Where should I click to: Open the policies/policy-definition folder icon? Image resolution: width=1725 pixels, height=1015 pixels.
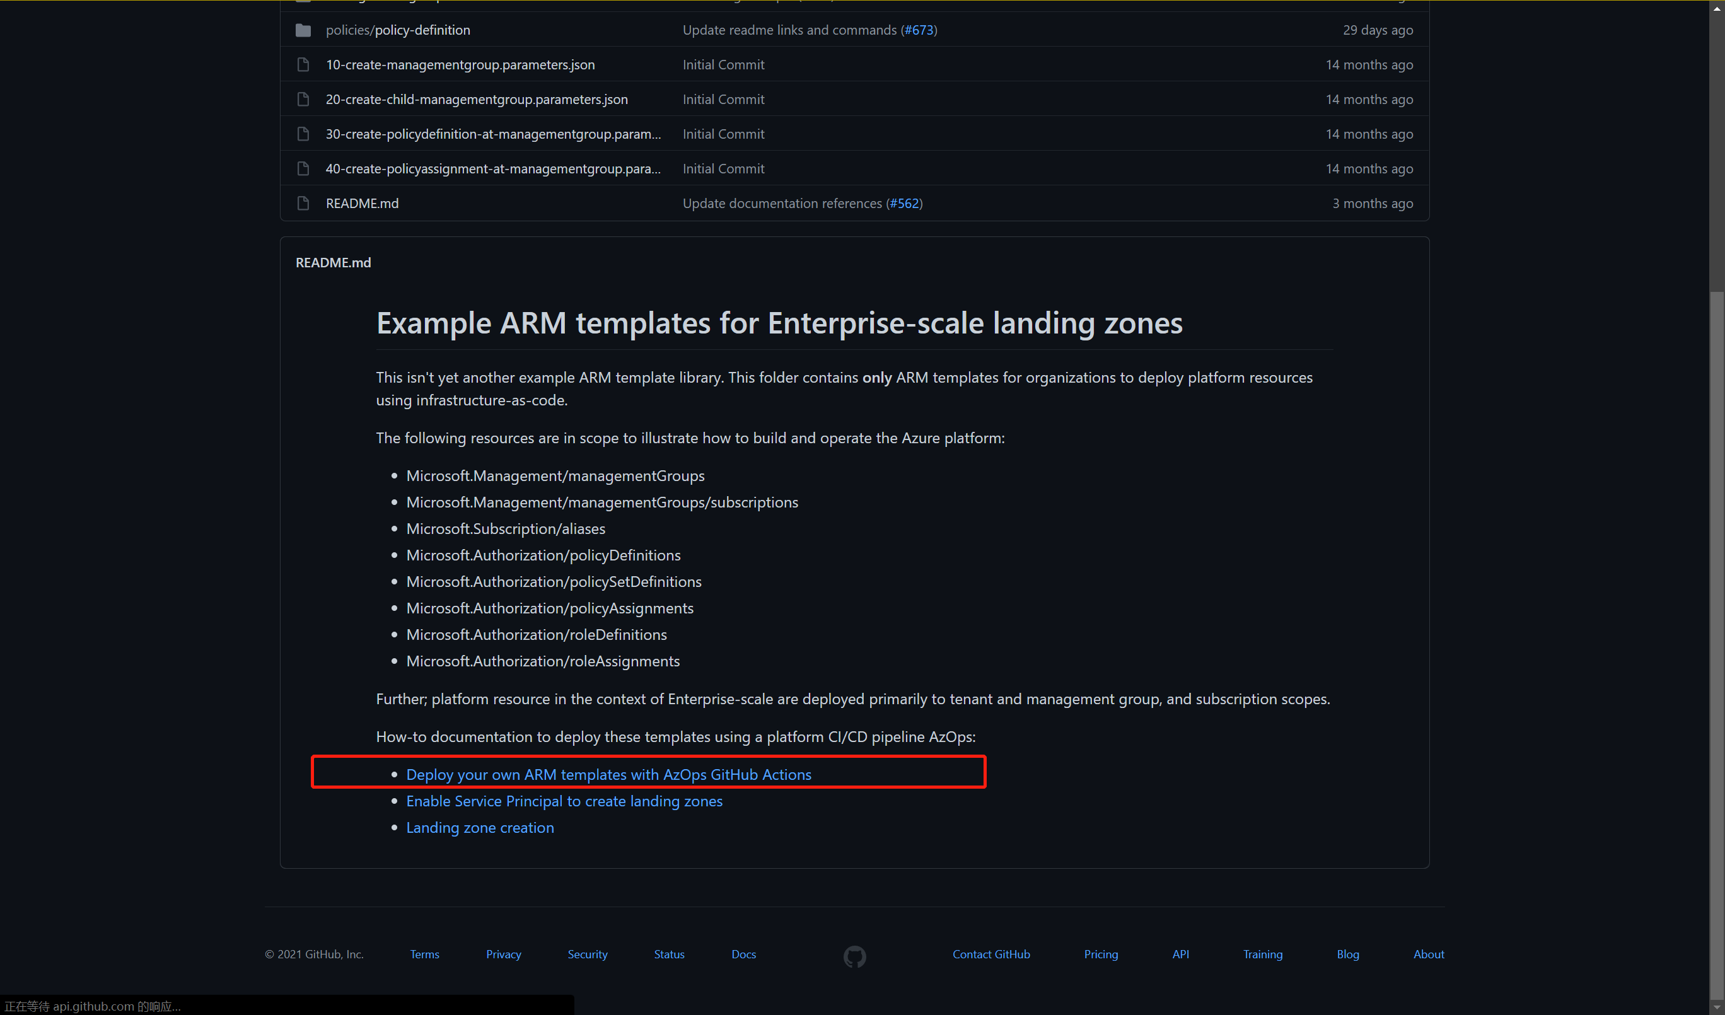(303, 30)
